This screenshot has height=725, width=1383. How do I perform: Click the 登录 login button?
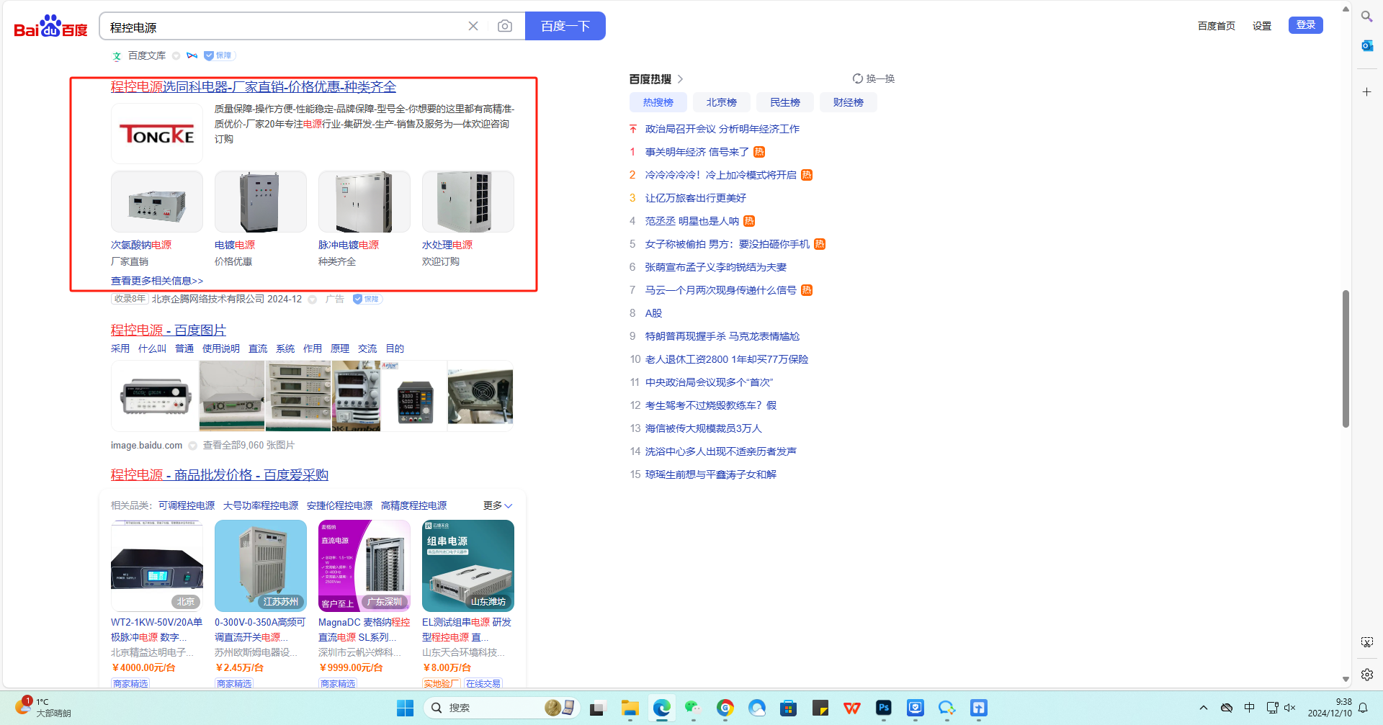(x=1306, y=25)
